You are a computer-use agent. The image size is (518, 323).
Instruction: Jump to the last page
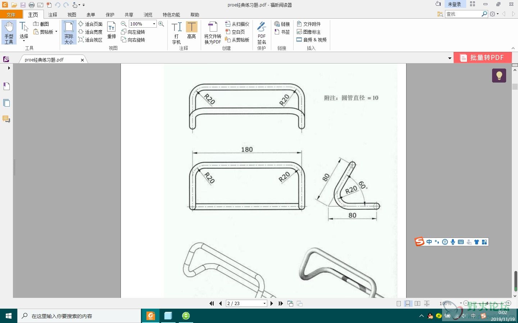pyautogui.click(x=281, y=304)
